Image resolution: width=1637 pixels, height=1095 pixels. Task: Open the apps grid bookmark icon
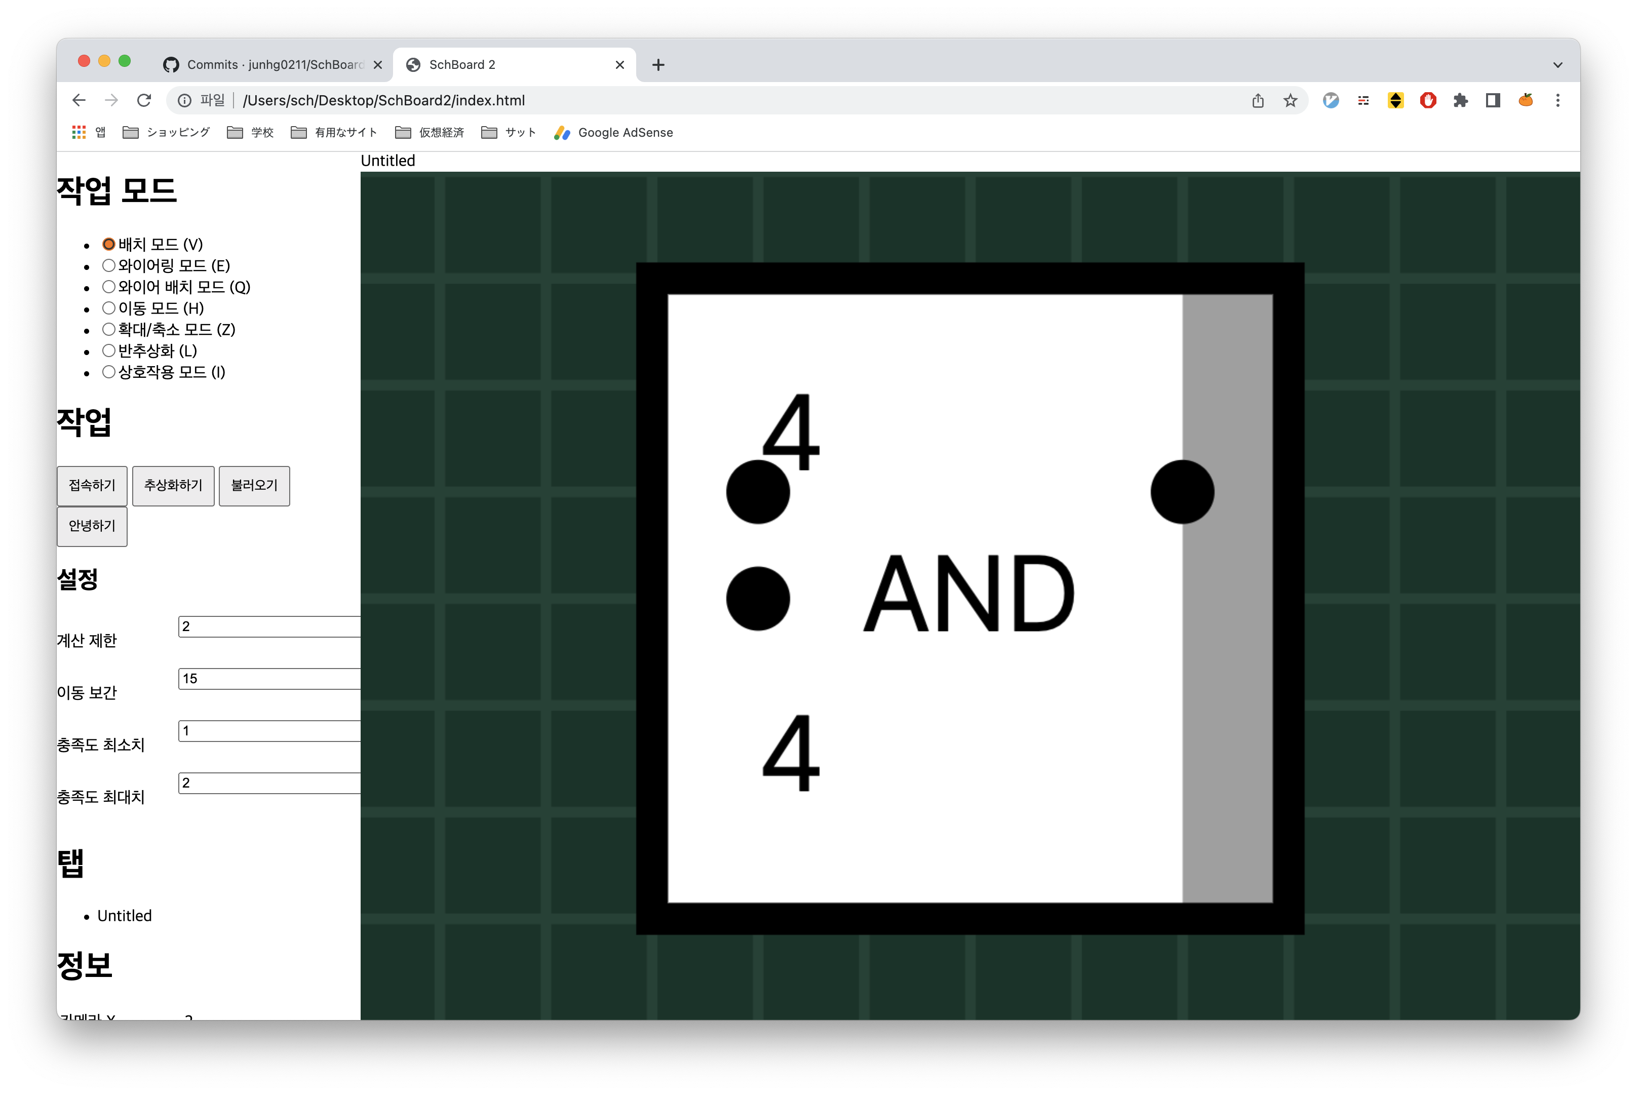click(x=79, y=133)
